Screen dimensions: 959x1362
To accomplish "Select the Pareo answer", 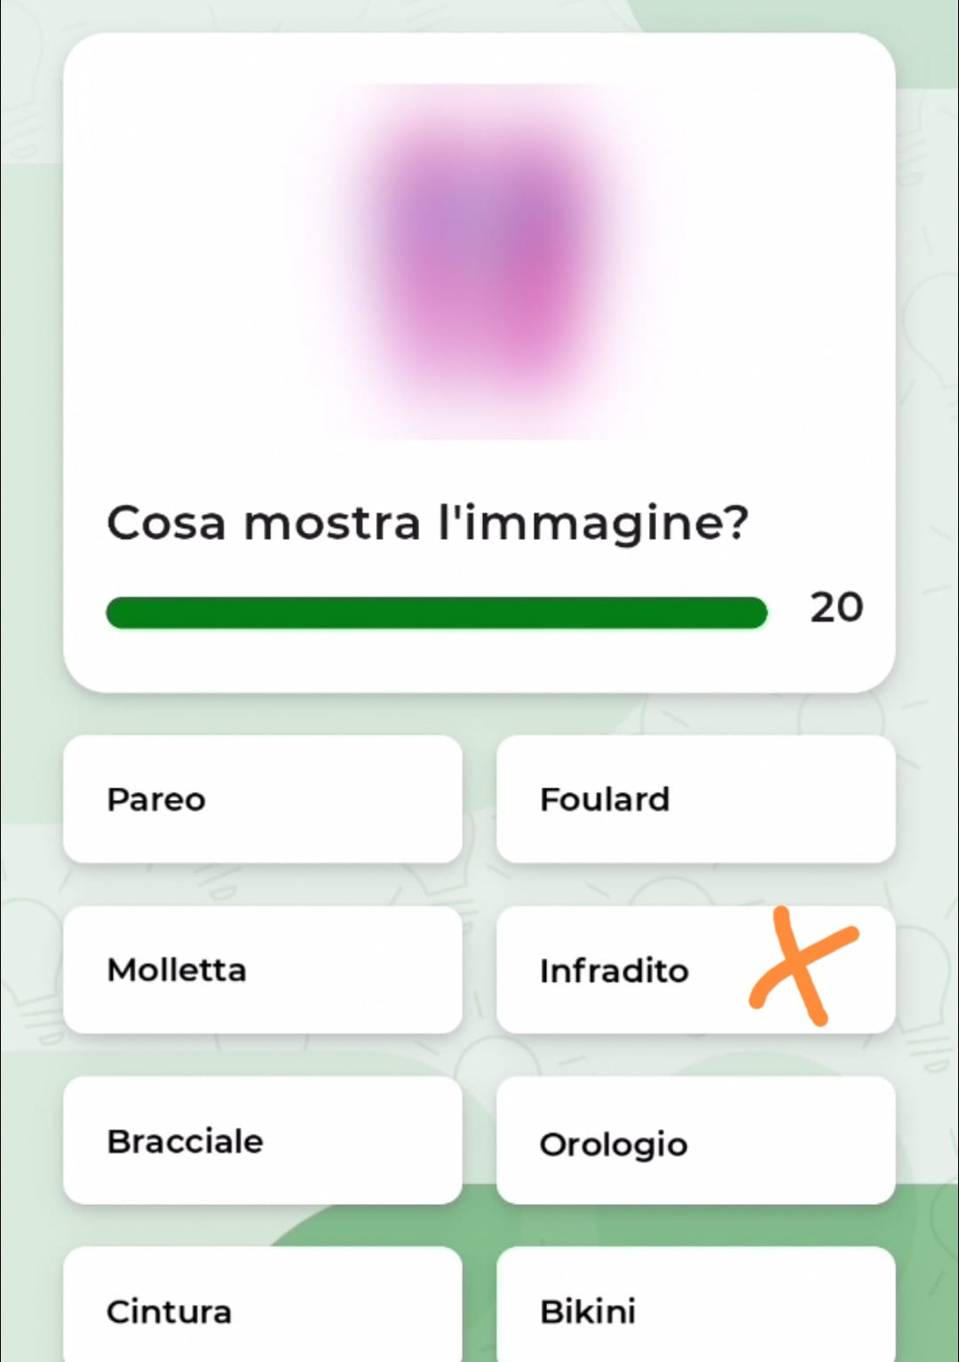I will [x=262, y=799].
